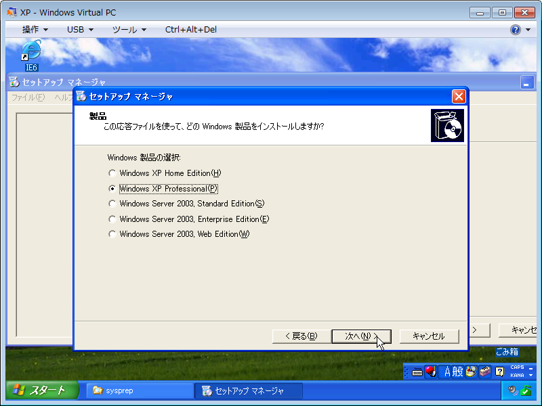Screen dimensions: 542x406
Task: Open the スタート menu
Action: [42, 390]
